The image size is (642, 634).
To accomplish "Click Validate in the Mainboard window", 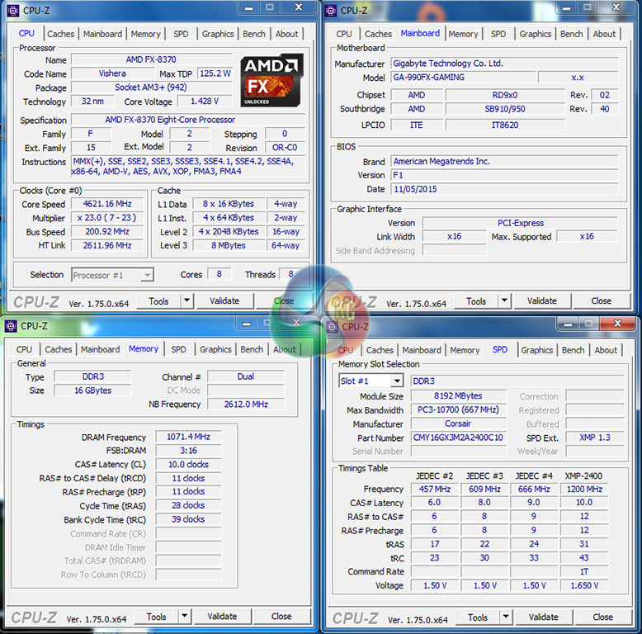I will 542,301.
